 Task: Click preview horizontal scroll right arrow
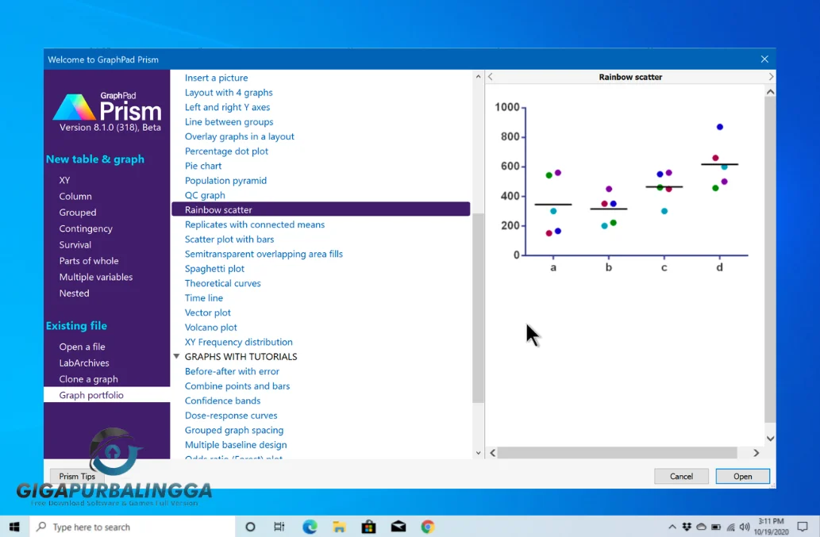click(x=756, y=453)
